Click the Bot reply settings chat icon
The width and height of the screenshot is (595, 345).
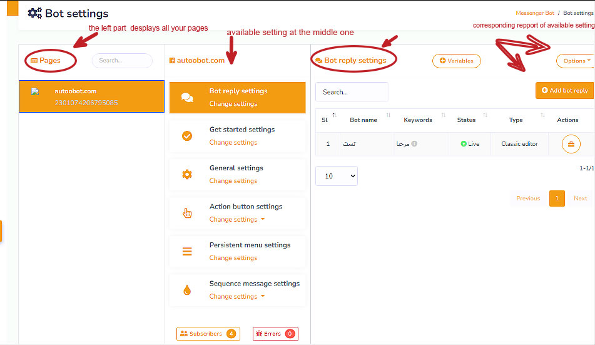click(186, 97)
